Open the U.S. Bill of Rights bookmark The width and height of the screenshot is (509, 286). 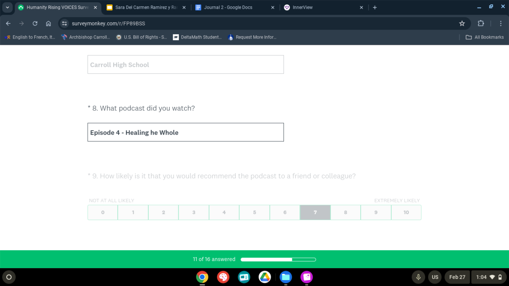[142, 37]
